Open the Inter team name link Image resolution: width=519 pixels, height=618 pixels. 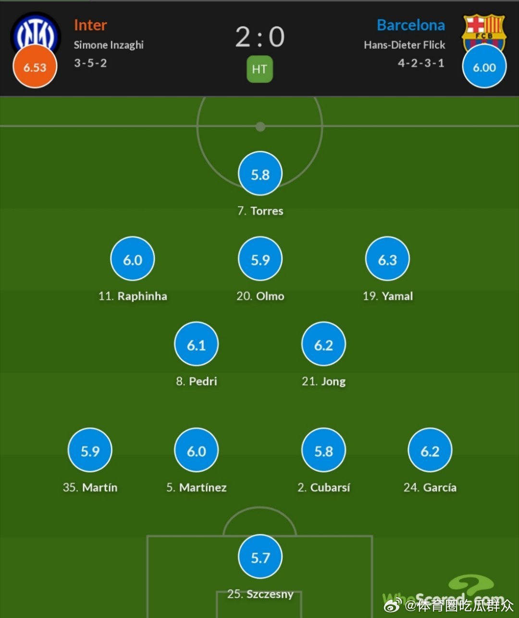[x=90, y=25]
